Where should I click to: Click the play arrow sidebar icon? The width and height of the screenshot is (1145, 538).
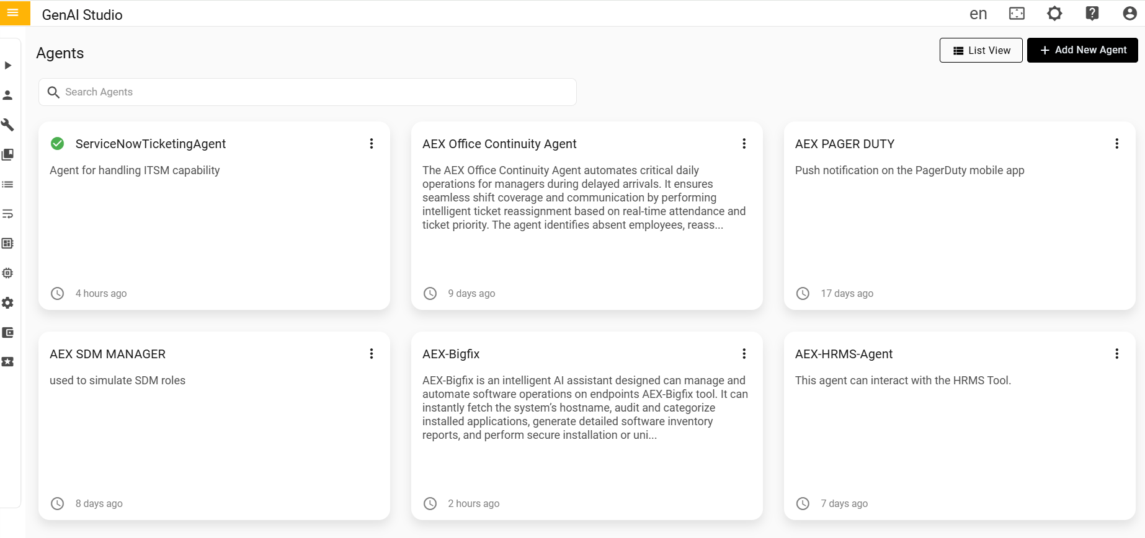click(8, 65)
